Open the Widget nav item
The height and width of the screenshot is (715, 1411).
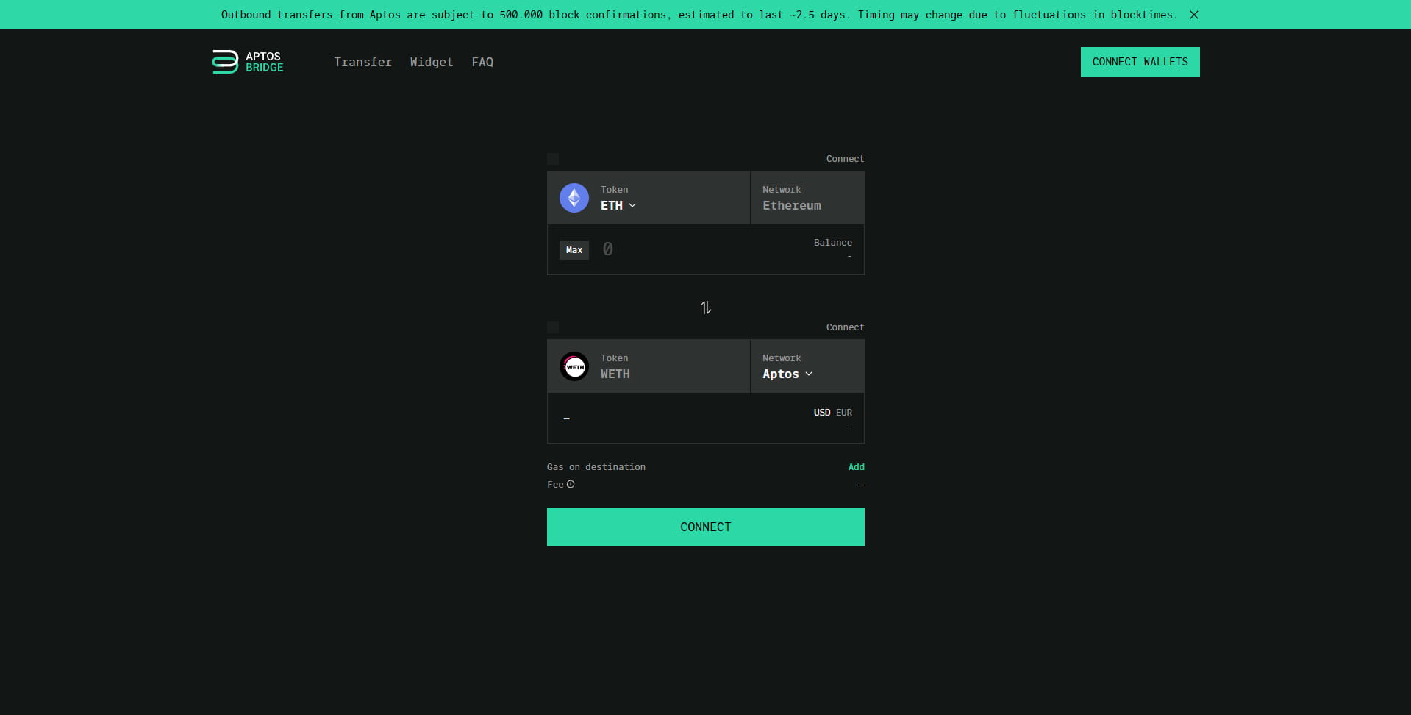[432, 62]
